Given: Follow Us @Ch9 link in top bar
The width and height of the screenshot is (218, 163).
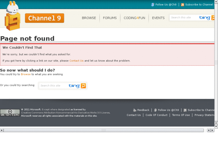Looking at the screenshot, I should tap(166, 4).
